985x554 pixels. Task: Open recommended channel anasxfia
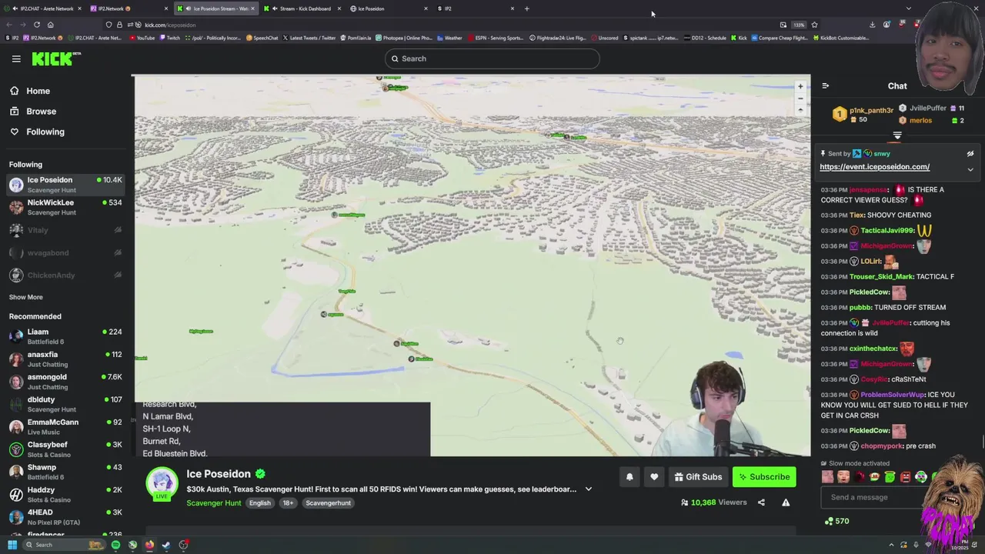[x=65, y=359]
